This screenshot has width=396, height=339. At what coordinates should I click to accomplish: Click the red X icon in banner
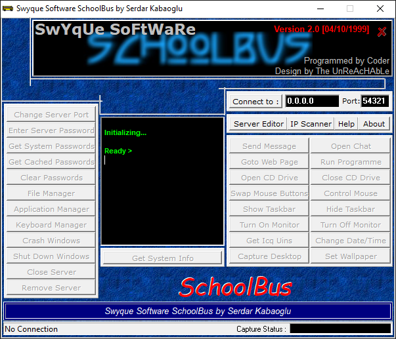point(382,31)
